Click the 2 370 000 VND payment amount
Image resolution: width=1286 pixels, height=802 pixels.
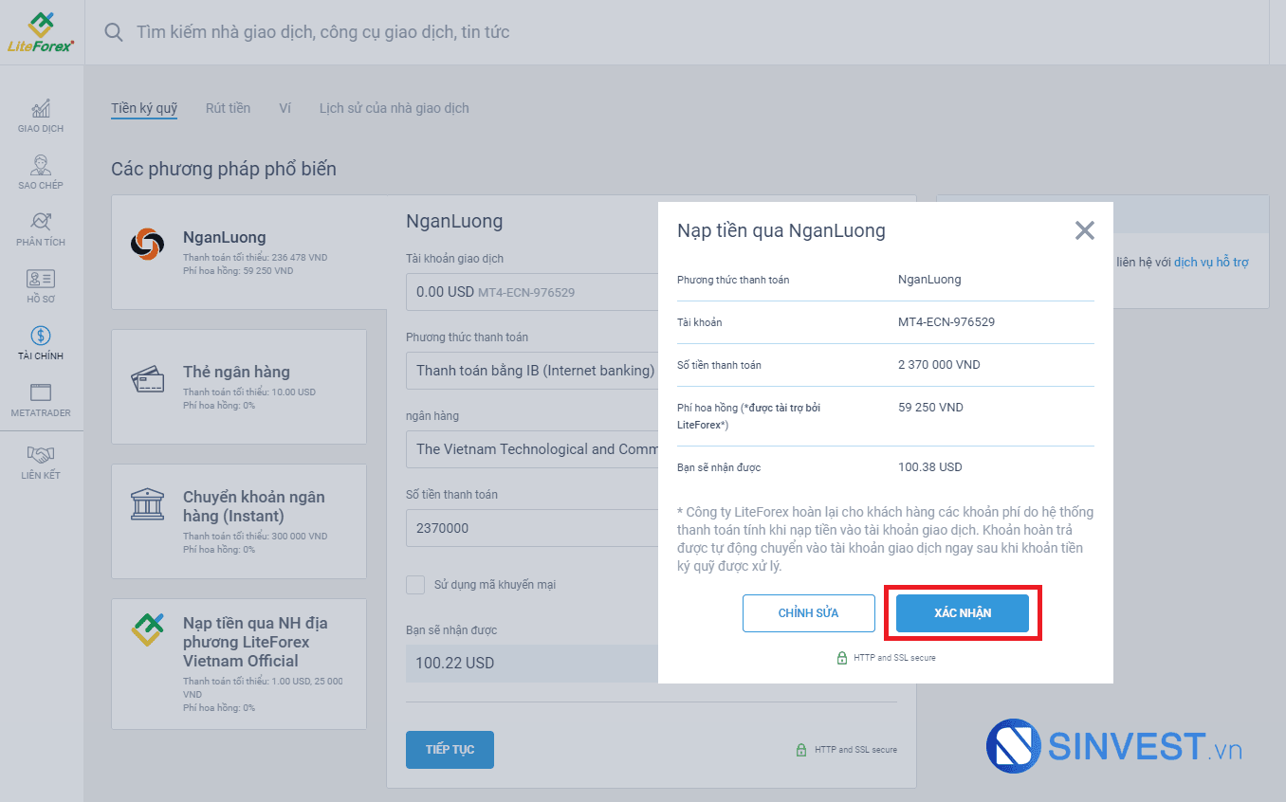(x=939, y=365)
